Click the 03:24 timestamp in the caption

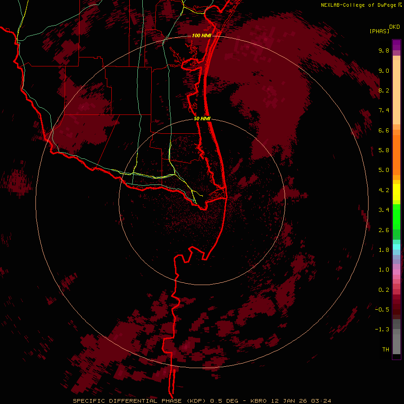coord(321,401)
